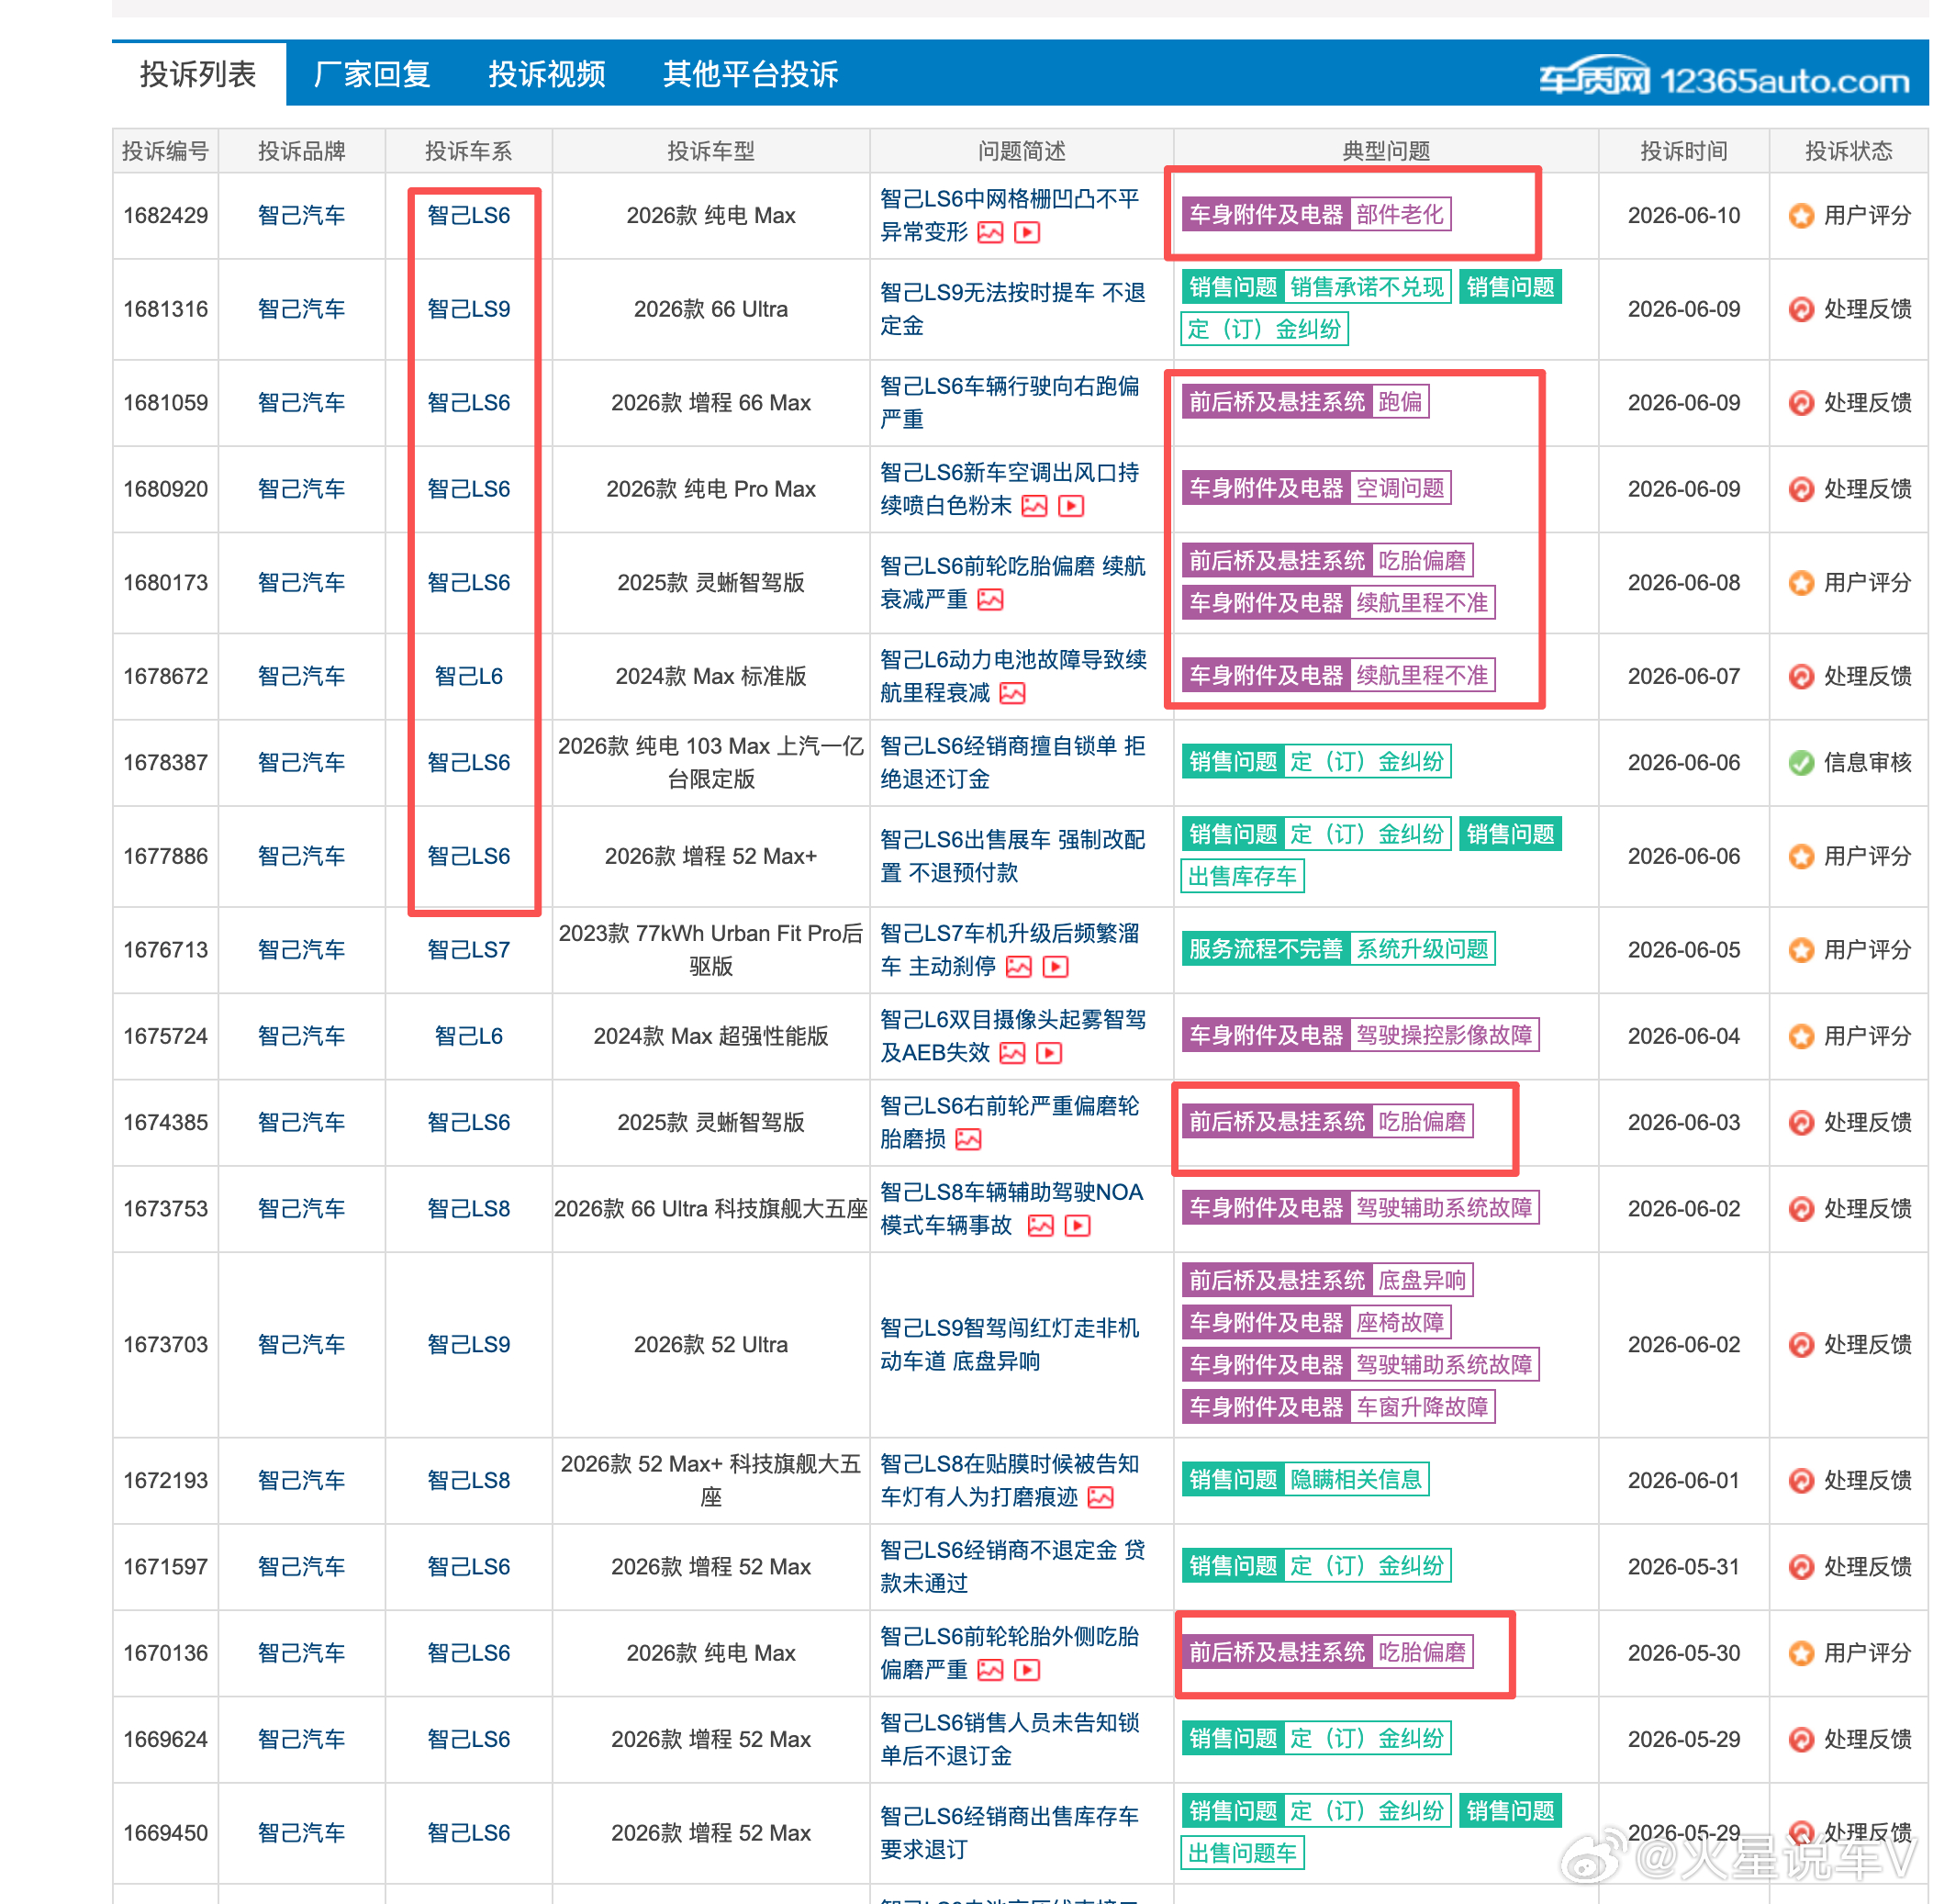Open the 投诉列表 tab
The image size is (1933, 1904).
[x=198, y=74]
